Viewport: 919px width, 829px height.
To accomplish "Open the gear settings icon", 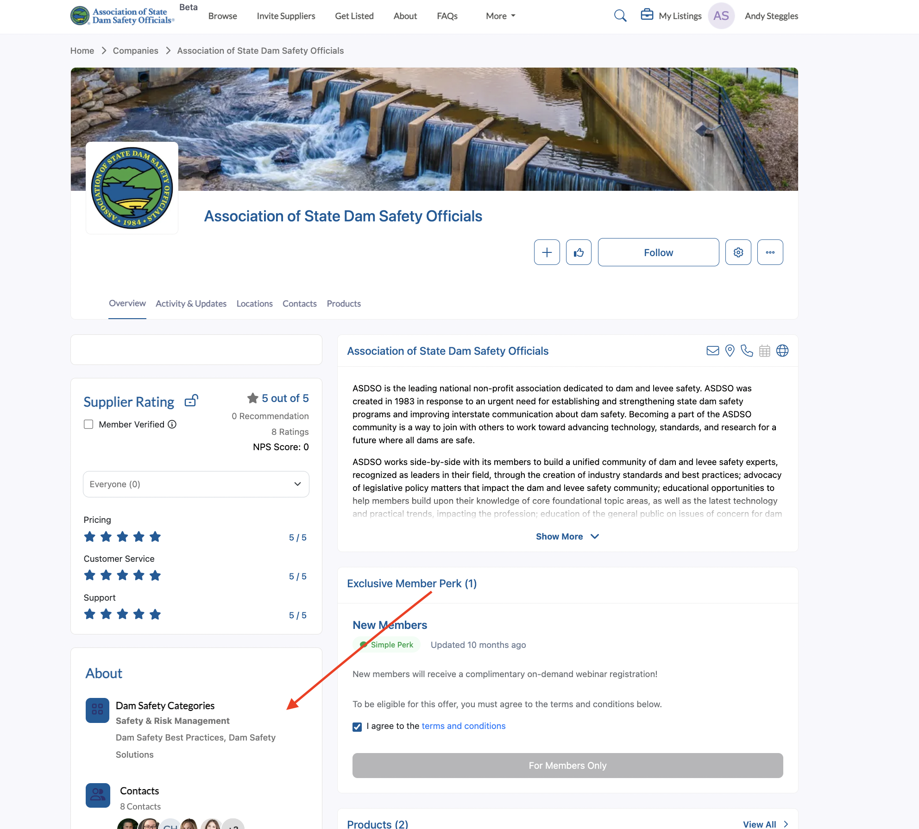I will tap(738, 252).
